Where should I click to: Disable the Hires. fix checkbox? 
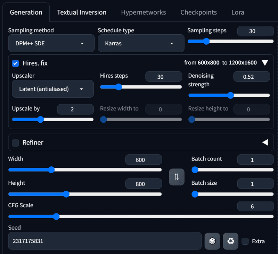pyautogui.click(x=15, y=63)
